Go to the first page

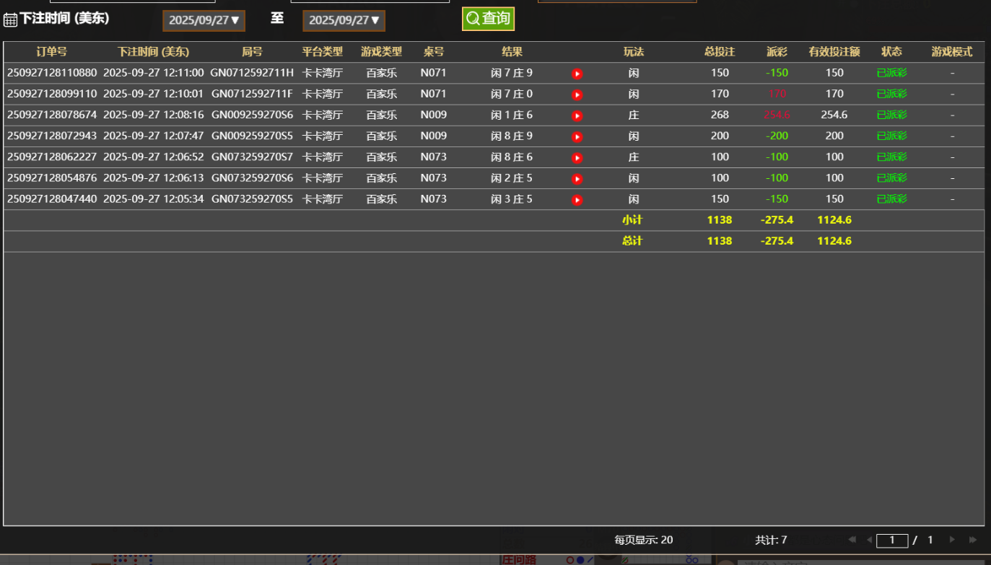click(x=852, y=540)
